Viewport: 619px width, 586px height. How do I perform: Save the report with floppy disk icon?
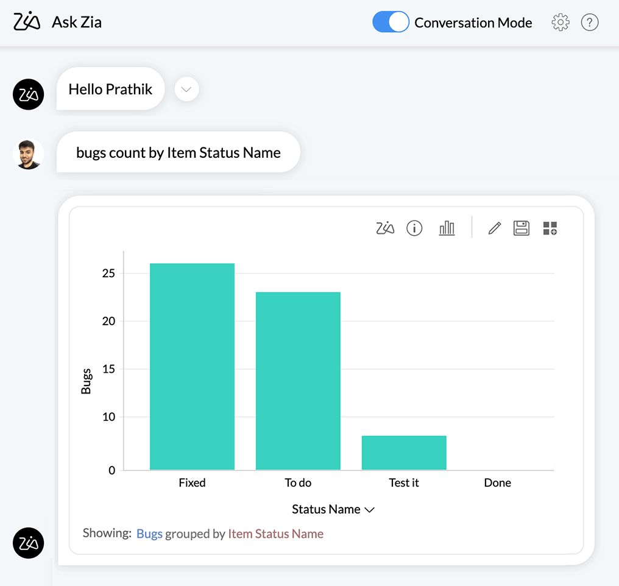[x=522, y=228]
